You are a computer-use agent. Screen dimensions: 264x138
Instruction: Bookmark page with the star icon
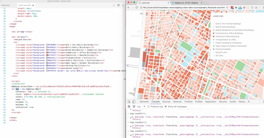pos(227,8)
